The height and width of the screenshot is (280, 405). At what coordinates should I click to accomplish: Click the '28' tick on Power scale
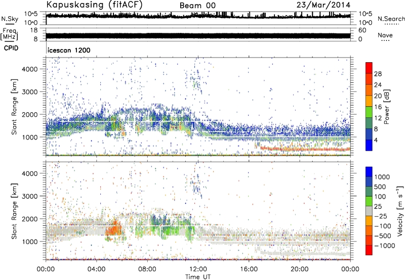point(378,74)
